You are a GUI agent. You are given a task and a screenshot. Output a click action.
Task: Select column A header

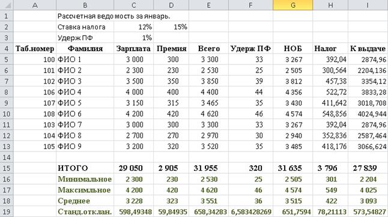tap(35, 5)
